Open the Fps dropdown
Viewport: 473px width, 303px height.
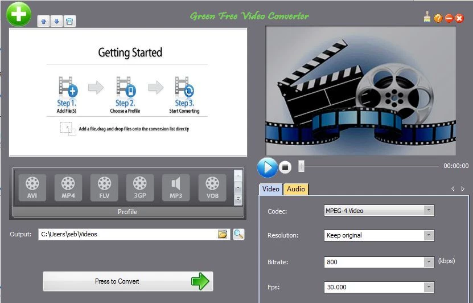coord(428,288)
